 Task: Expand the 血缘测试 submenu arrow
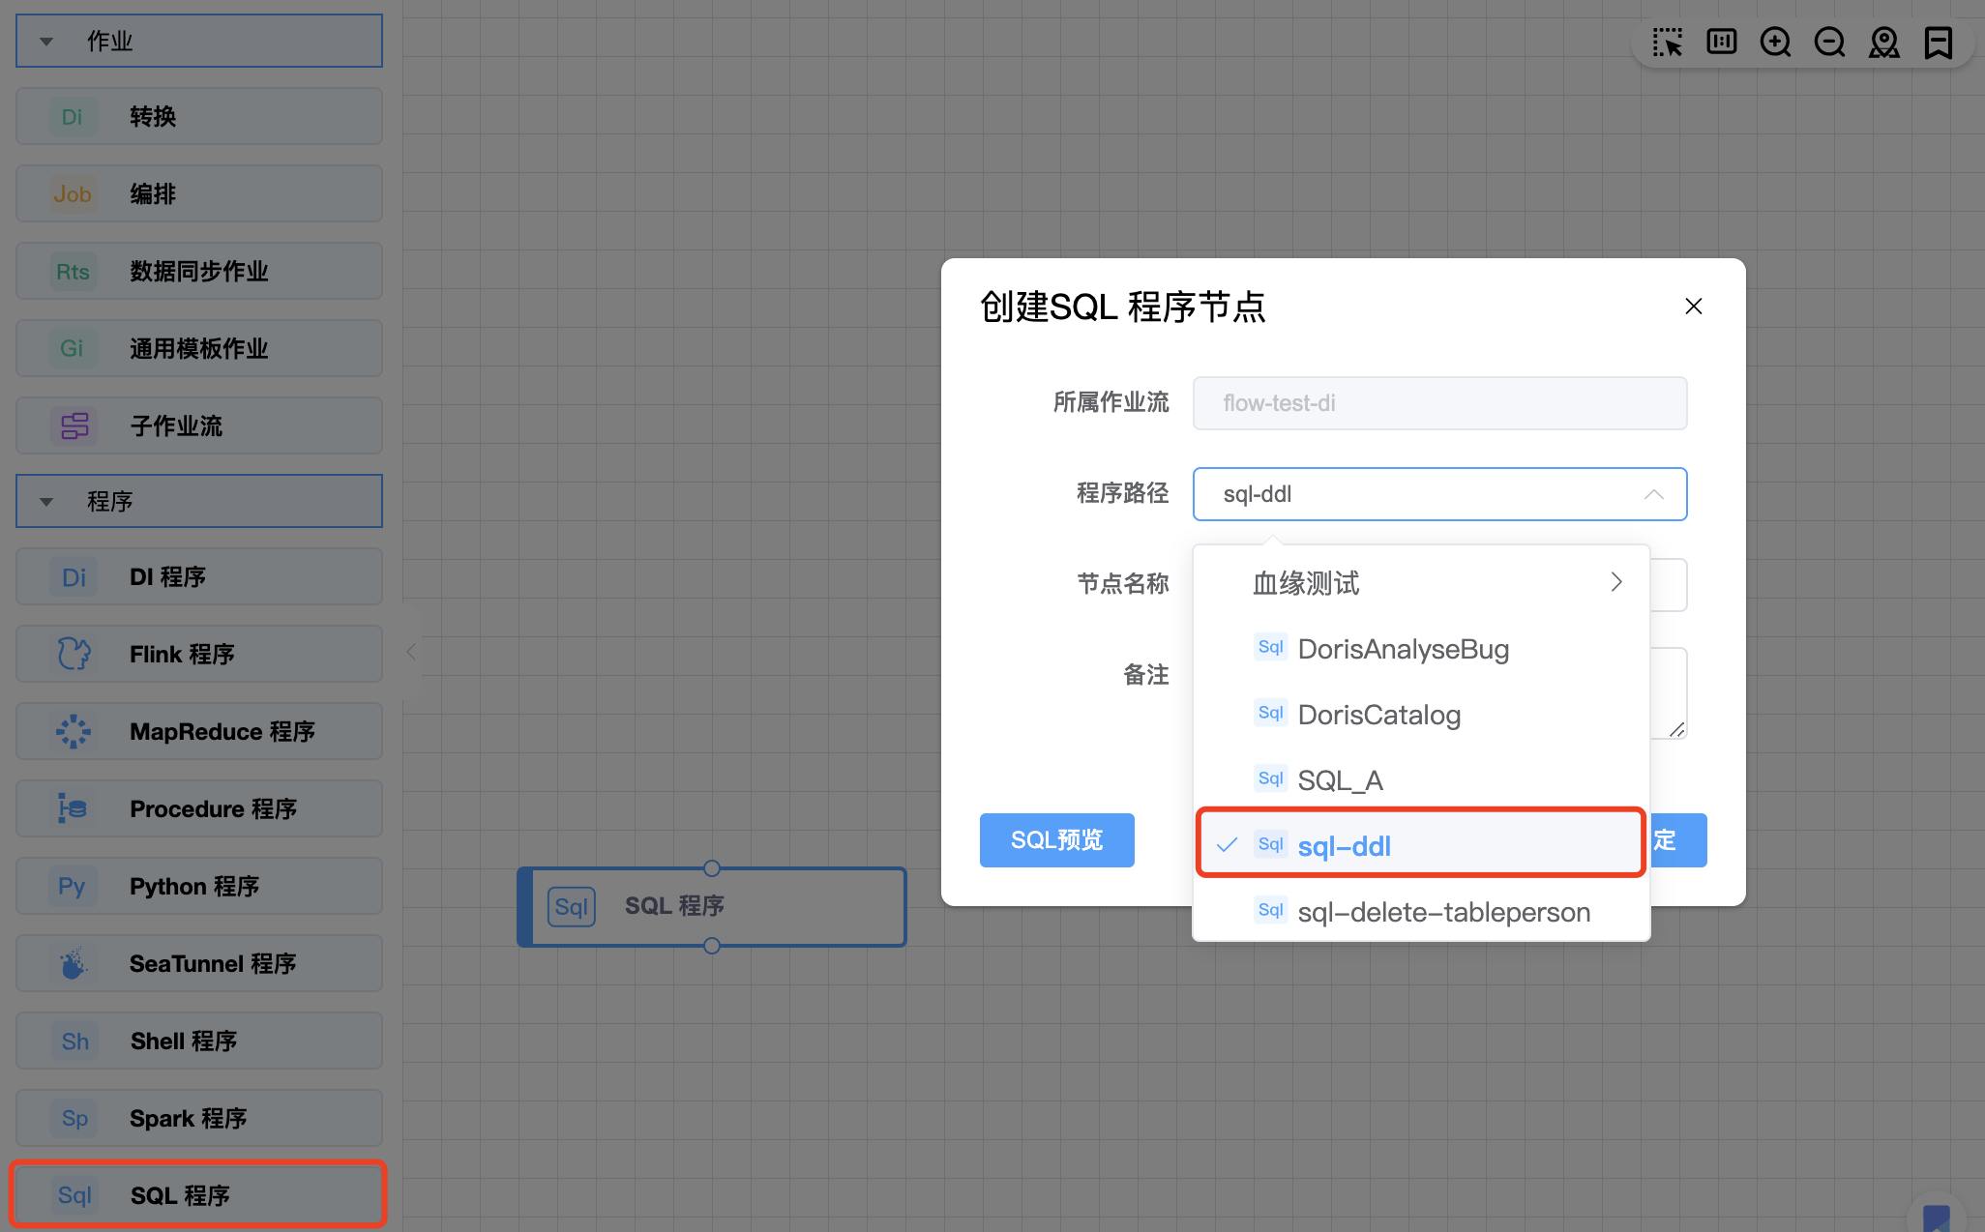pos(1615,582)
